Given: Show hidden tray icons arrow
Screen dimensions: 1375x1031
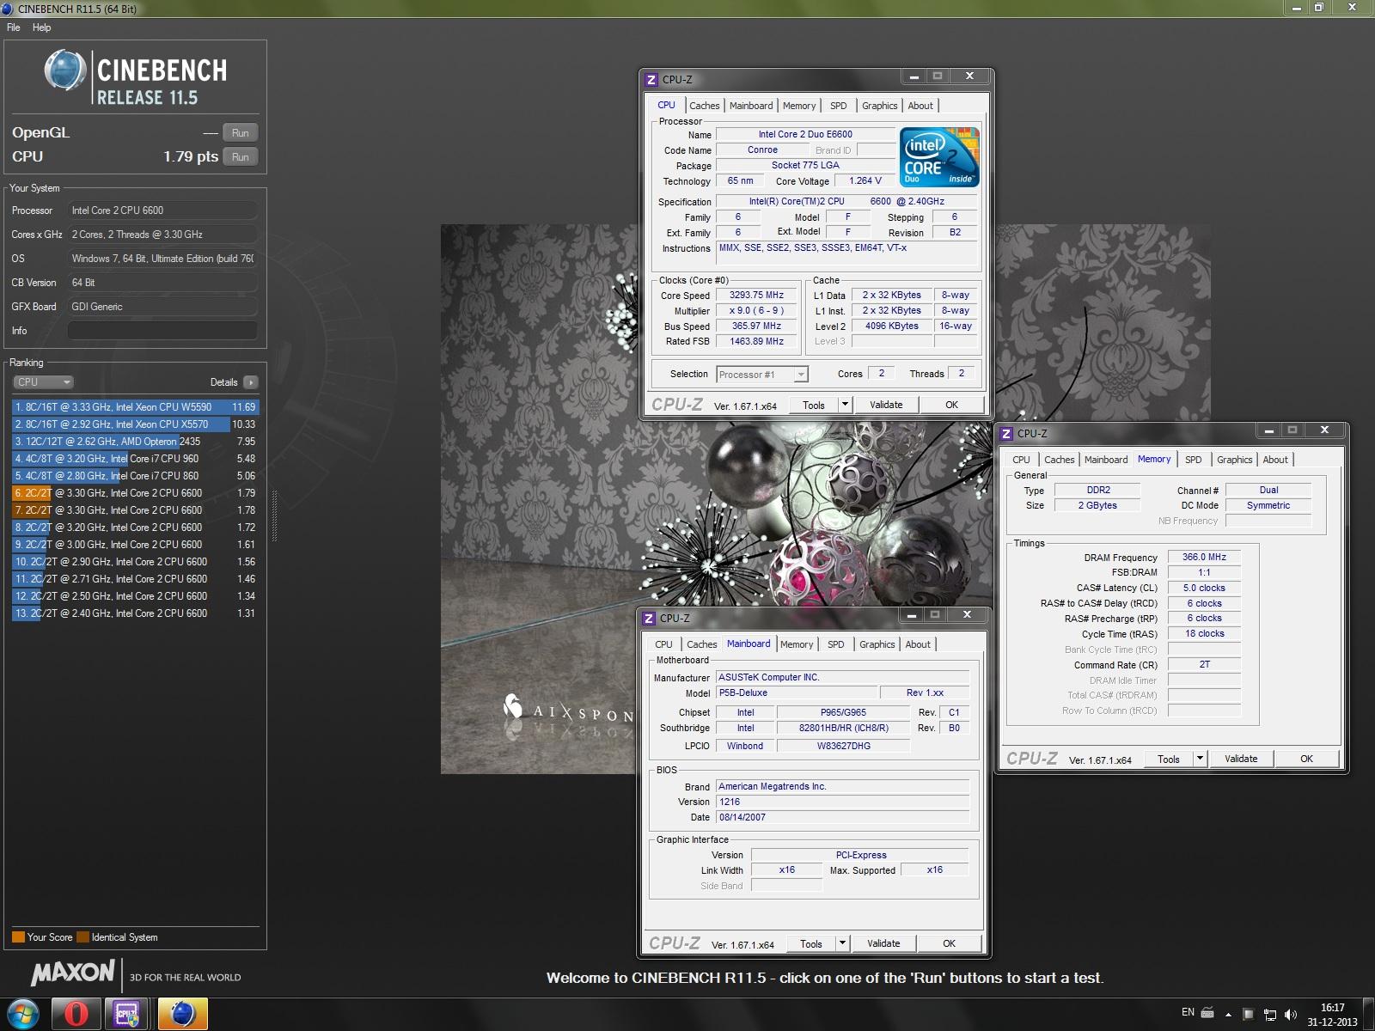Looking at the screenshot, I should (1228, 1015).
